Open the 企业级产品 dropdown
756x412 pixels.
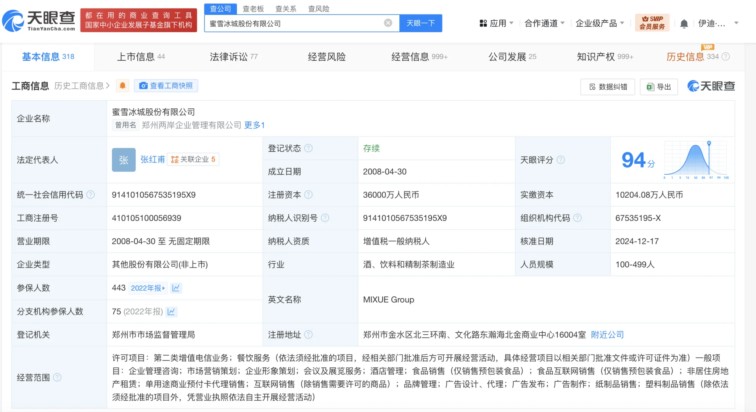click(600, 23)
